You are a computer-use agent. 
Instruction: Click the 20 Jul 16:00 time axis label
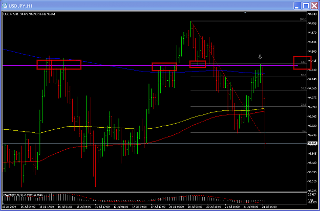click(215, 207)
